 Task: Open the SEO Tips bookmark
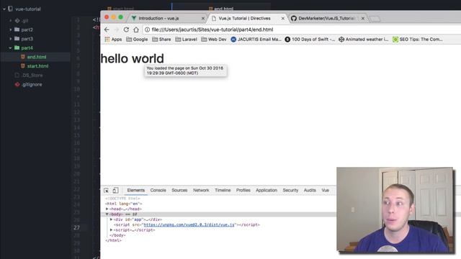tap(418, 39)
